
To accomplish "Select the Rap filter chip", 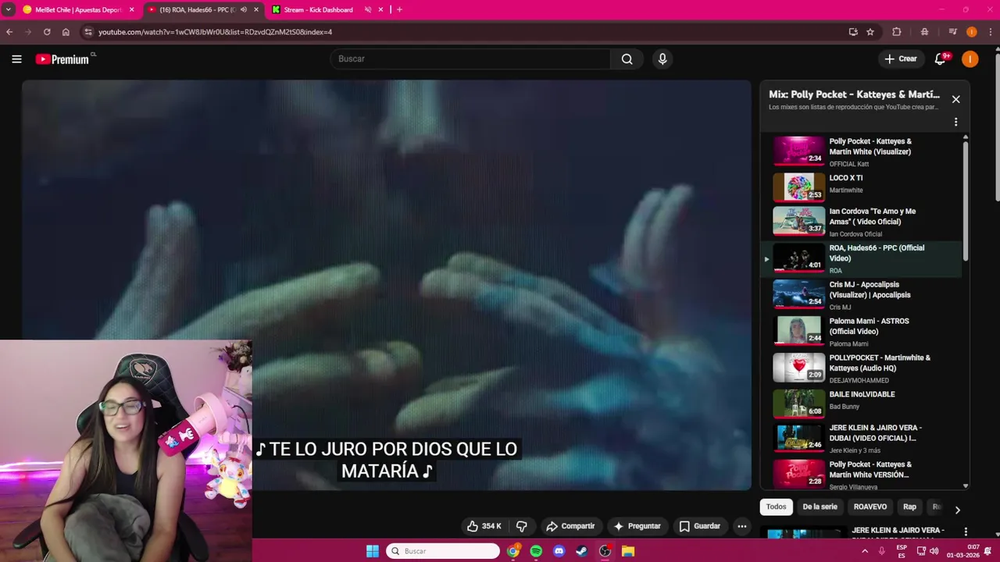I will pyautogui.click(x=909, y=507).
